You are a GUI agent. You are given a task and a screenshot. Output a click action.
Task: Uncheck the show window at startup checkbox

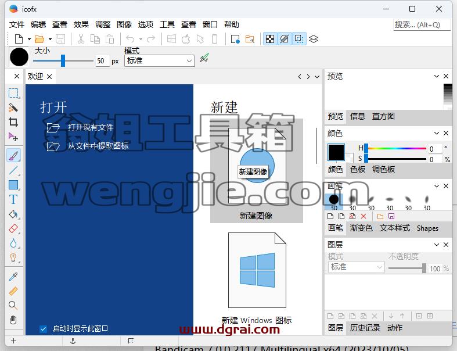(x=43, y=329)
